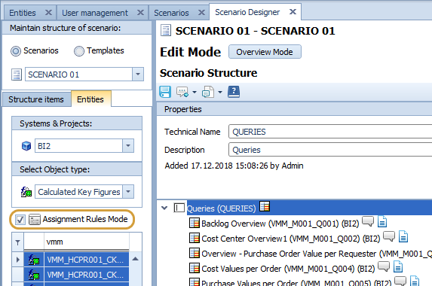Screen dimensions: 432x286
Task: Click the vmm filter cell in the grid
Action: [86, 242]
